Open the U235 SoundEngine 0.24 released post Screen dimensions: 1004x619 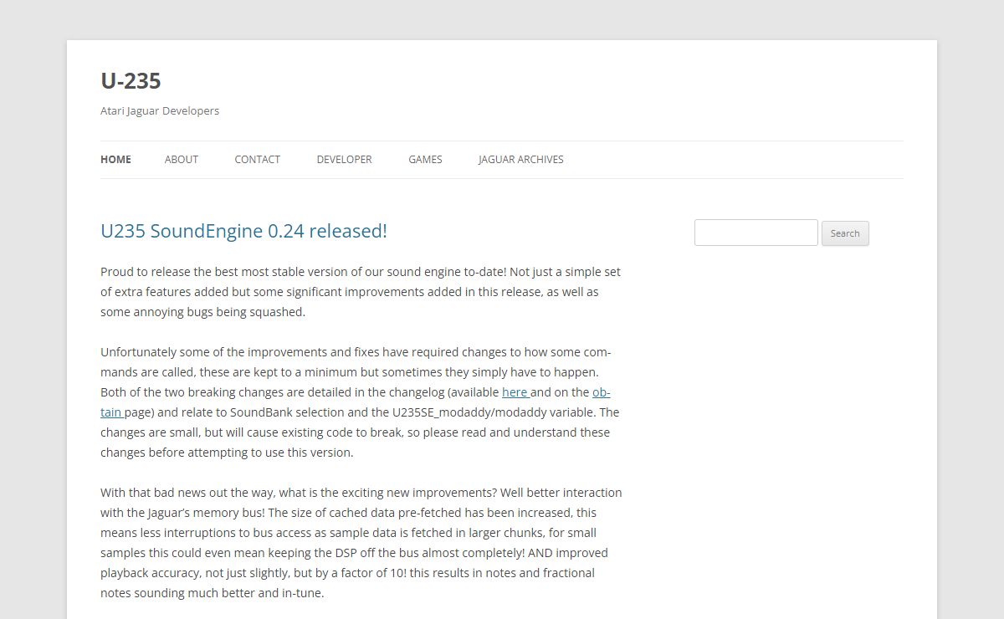pyautogui.click(x=243, y=231)
